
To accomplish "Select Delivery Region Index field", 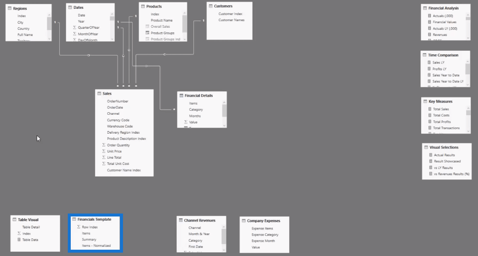I will [x=123, y=132].
